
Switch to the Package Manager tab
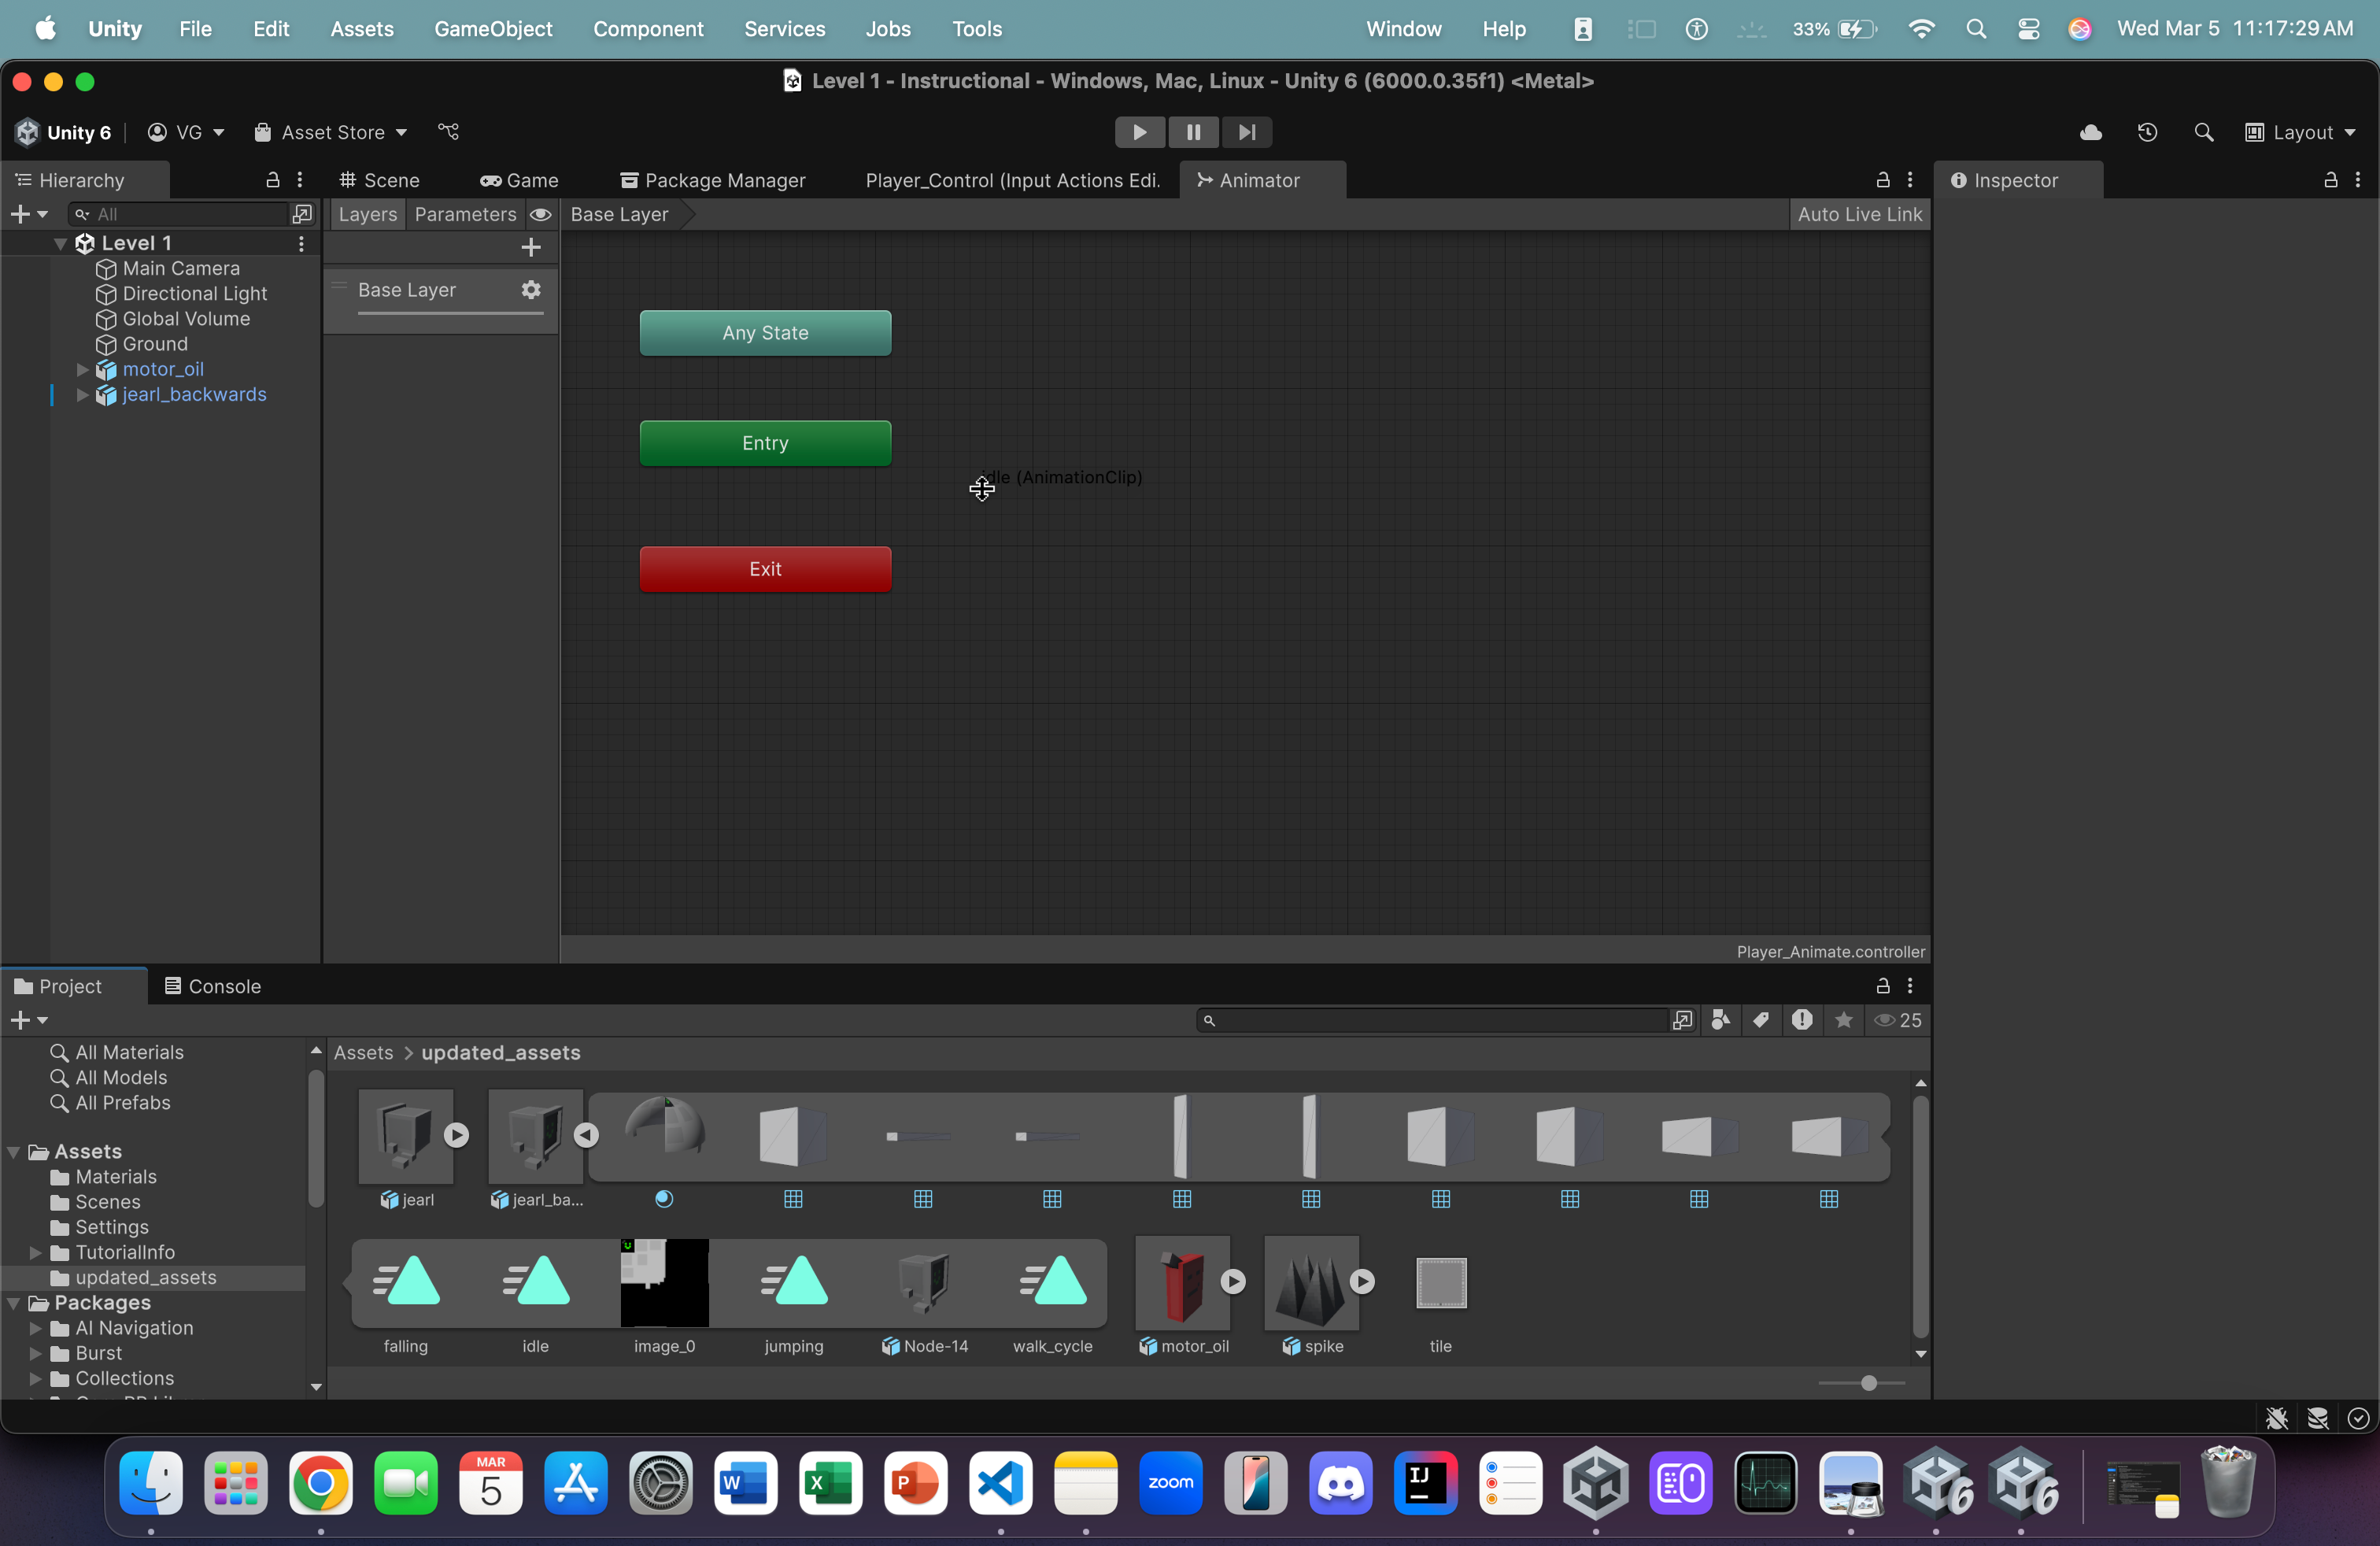pos(713,180)
